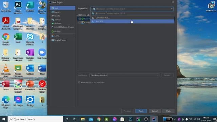Screen dimensions: 217x122
Task: Click the Next button
Action: [x=141, y=111]
